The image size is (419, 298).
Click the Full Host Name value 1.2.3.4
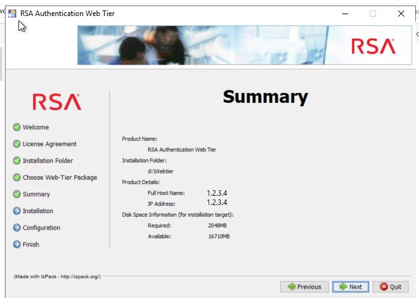(x=217, y=193)
